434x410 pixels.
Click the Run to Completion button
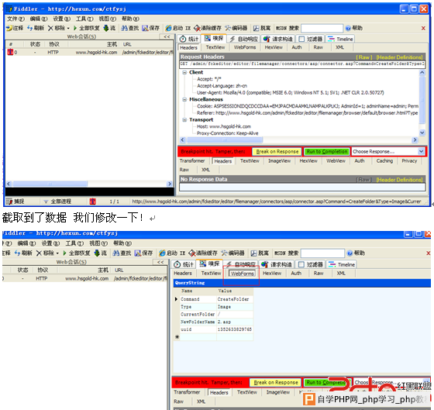[326, 151]
